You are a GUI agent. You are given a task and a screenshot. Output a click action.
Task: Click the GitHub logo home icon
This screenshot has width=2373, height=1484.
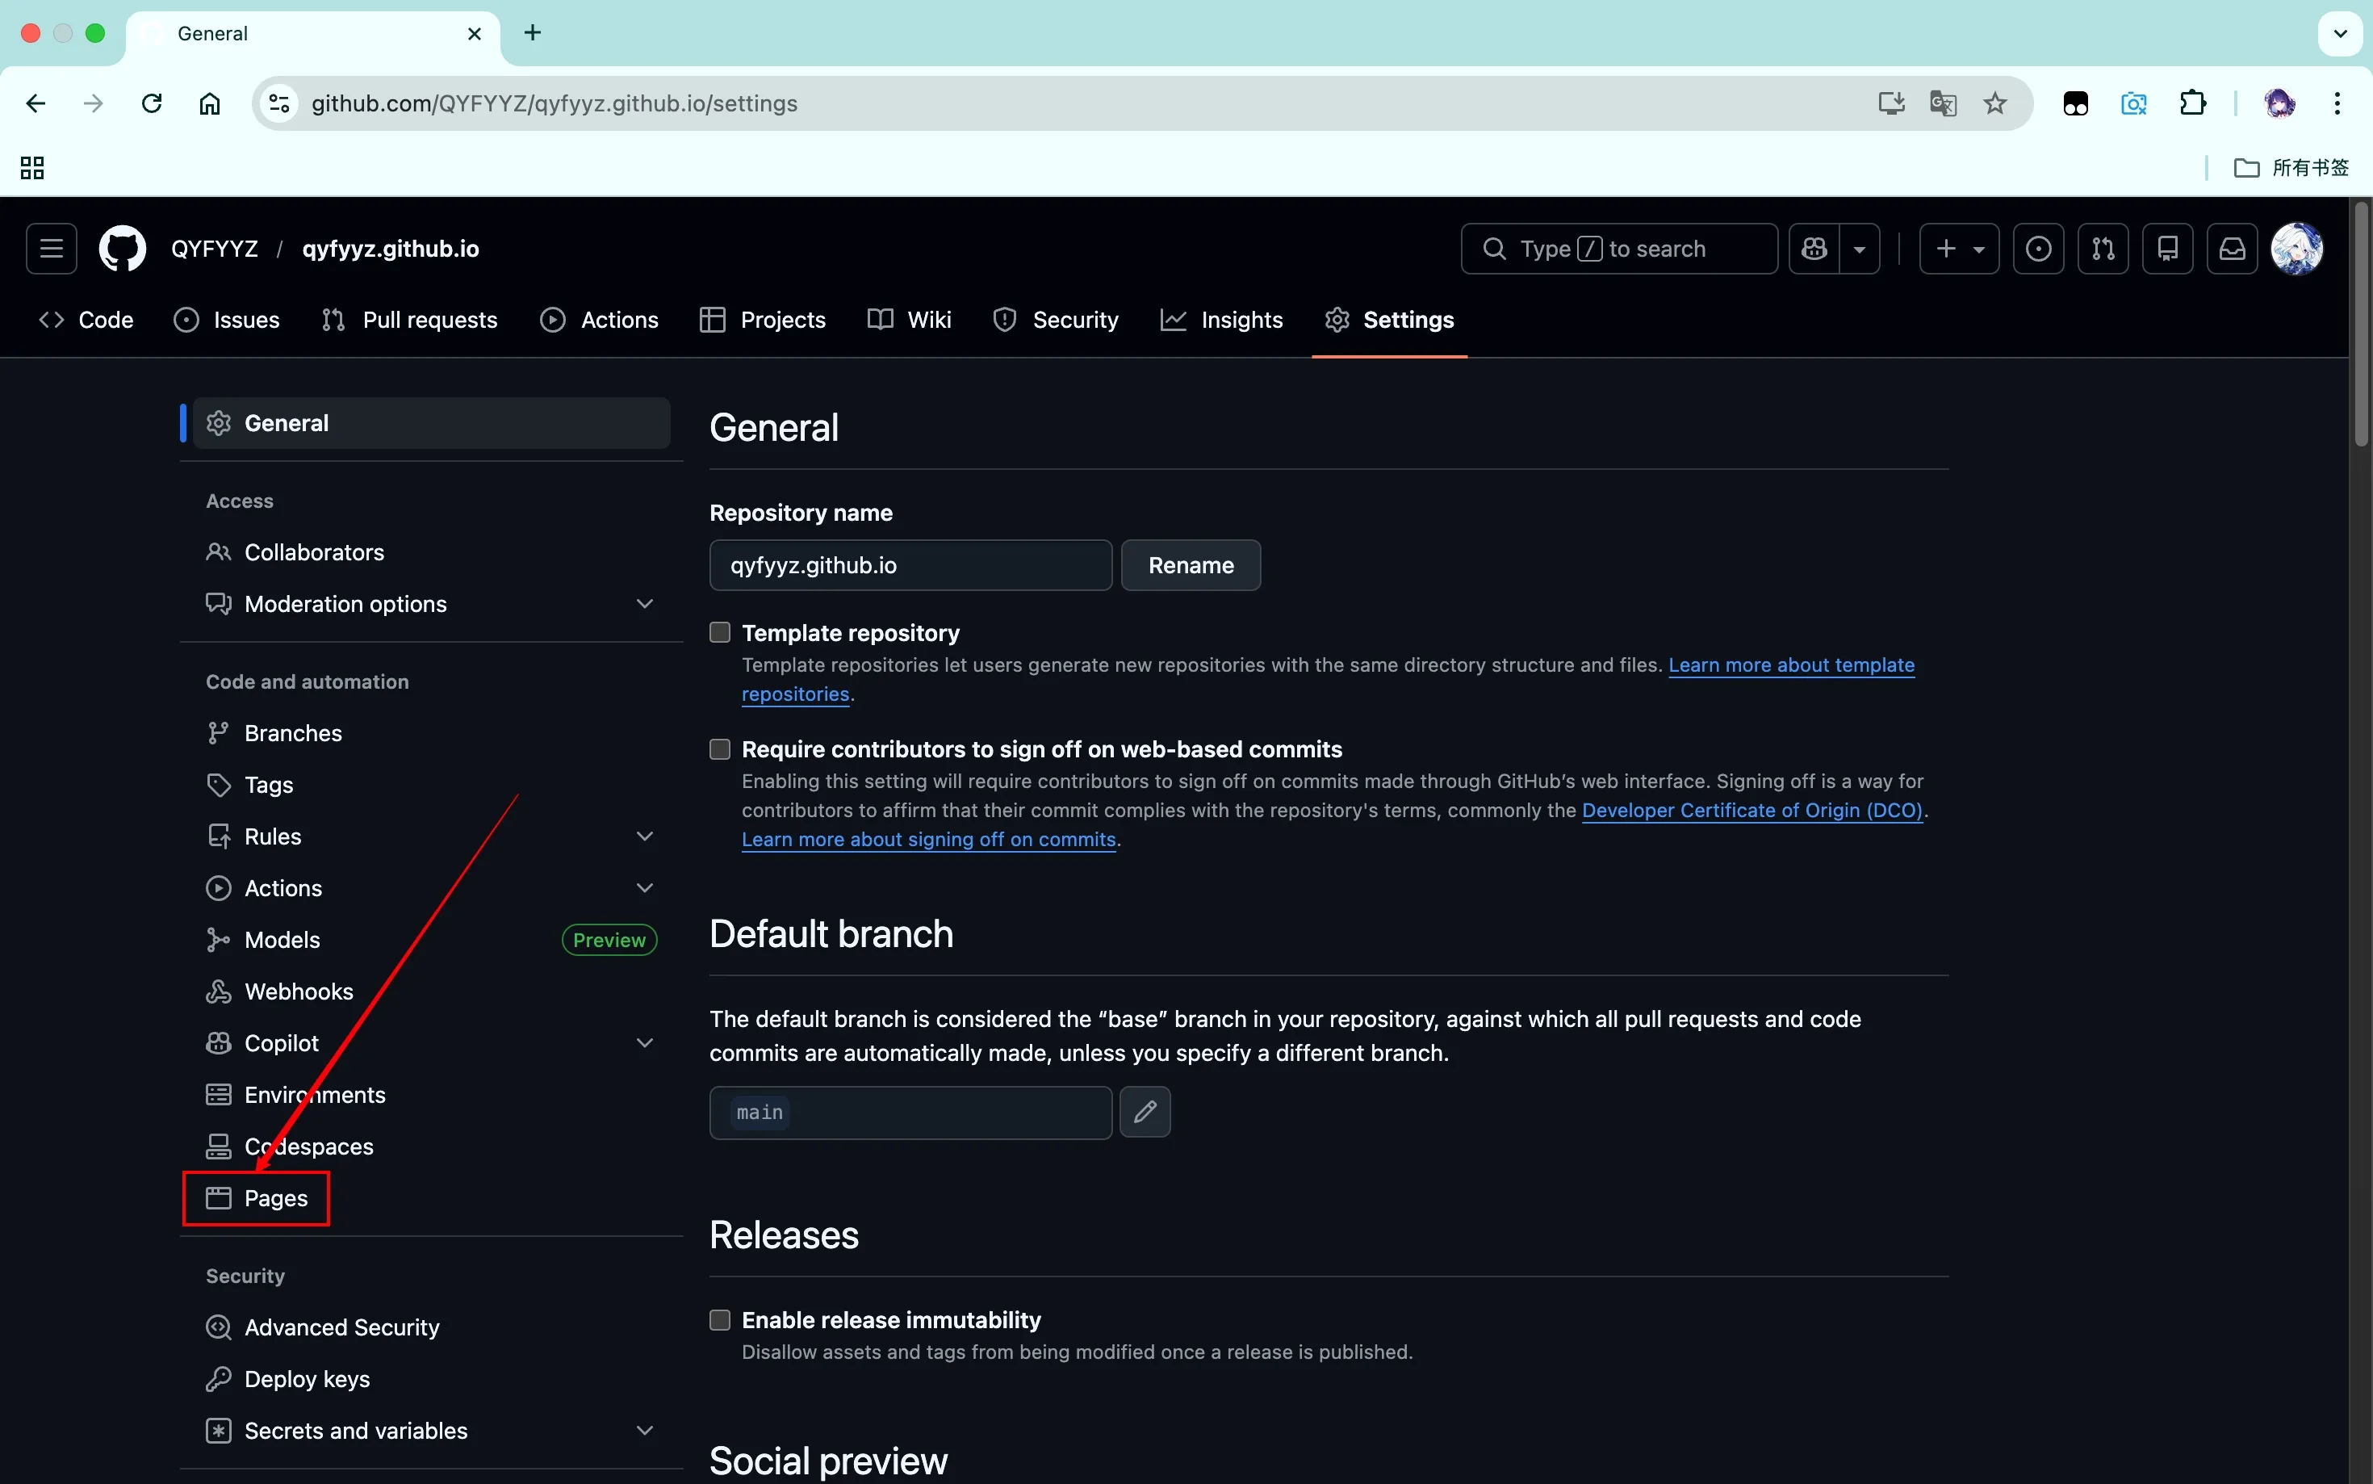pos(122,249)
